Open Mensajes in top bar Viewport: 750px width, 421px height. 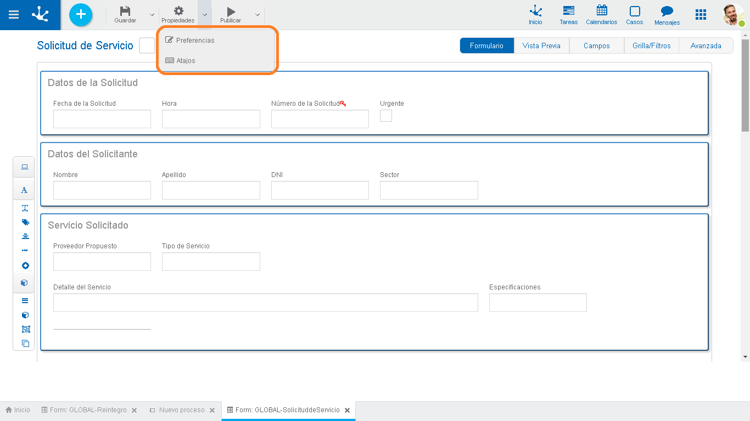point(667,15)
